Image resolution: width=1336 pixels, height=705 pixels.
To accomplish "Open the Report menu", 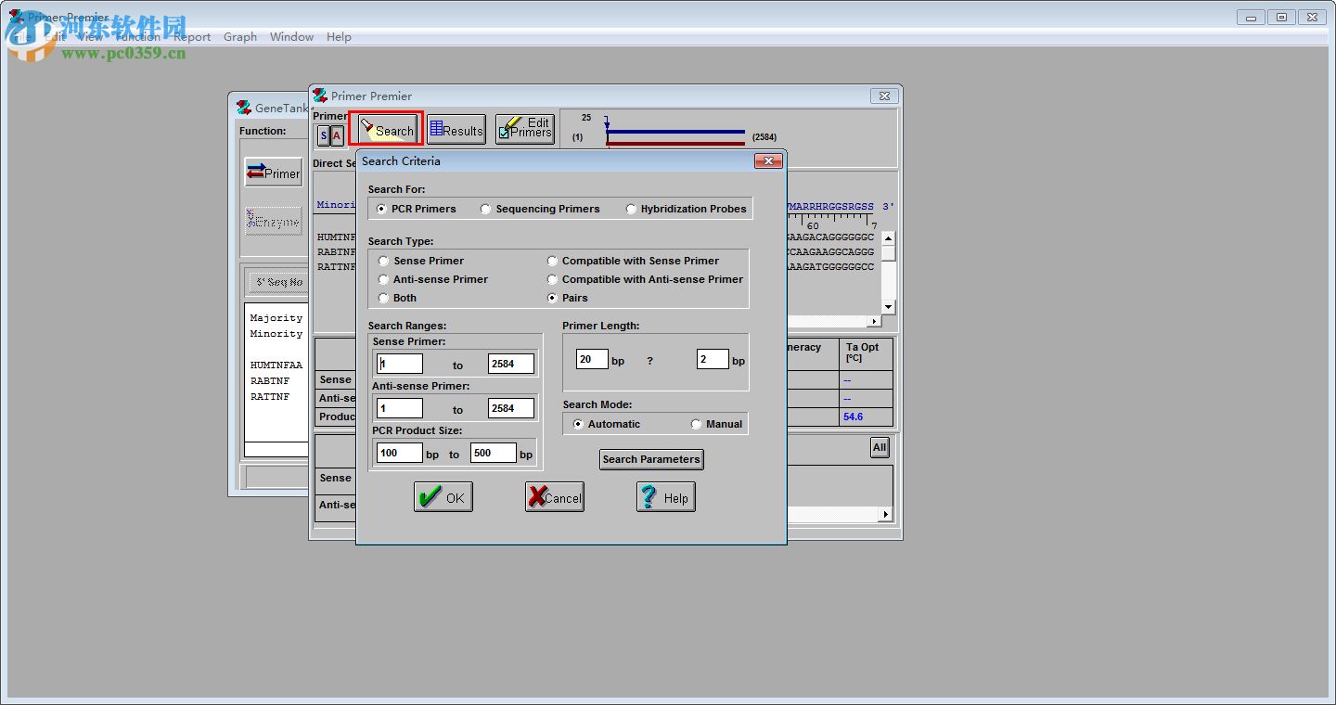I will tap(192, 37).
